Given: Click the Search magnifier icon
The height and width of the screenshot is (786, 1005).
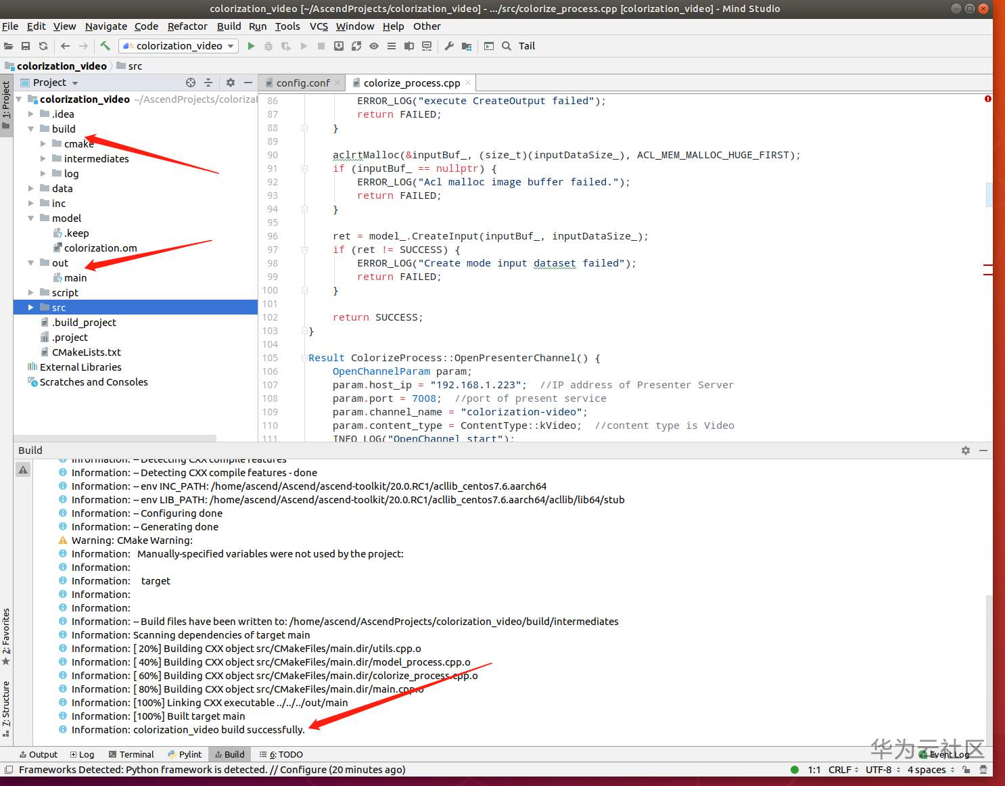Looking at the screenshot, I should click(x=507, y=46).
